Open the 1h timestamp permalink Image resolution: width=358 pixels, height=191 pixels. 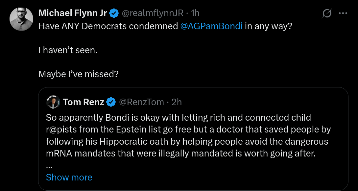pyautogui.click(x=195, y=13)
